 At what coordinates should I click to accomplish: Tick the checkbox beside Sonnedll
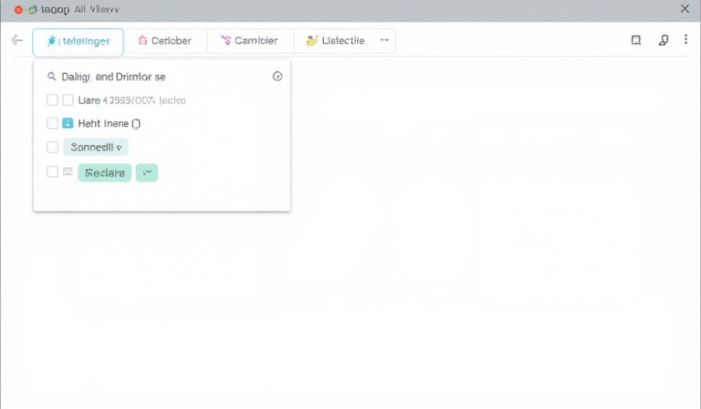pos(52,147)
